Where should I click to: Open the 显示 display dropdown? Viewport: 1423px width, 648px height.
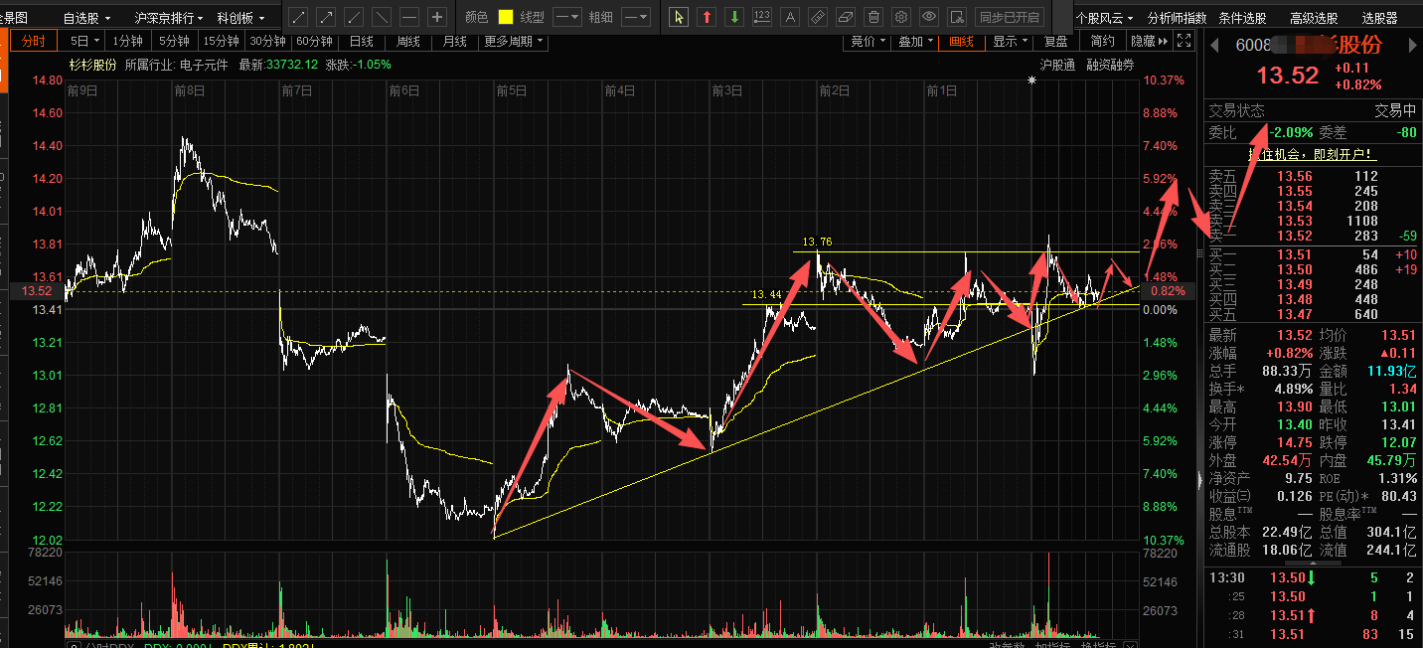coord(1009,41)
